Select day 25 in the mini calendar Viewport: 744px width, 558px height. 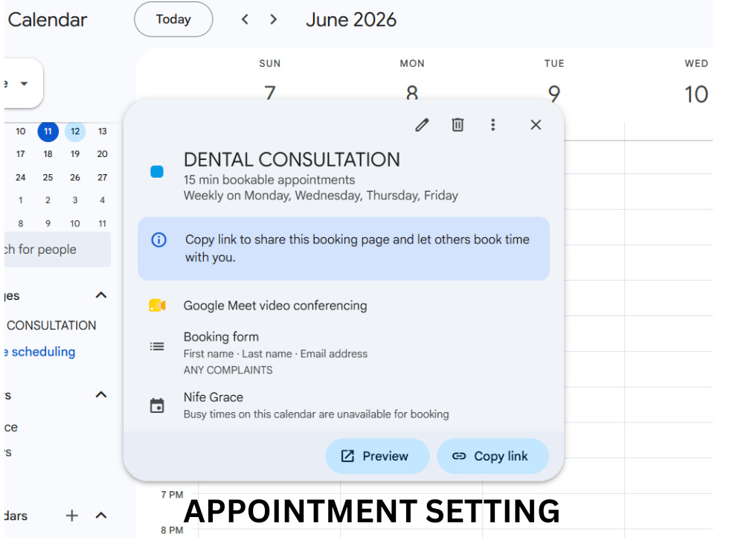point(48,178)
